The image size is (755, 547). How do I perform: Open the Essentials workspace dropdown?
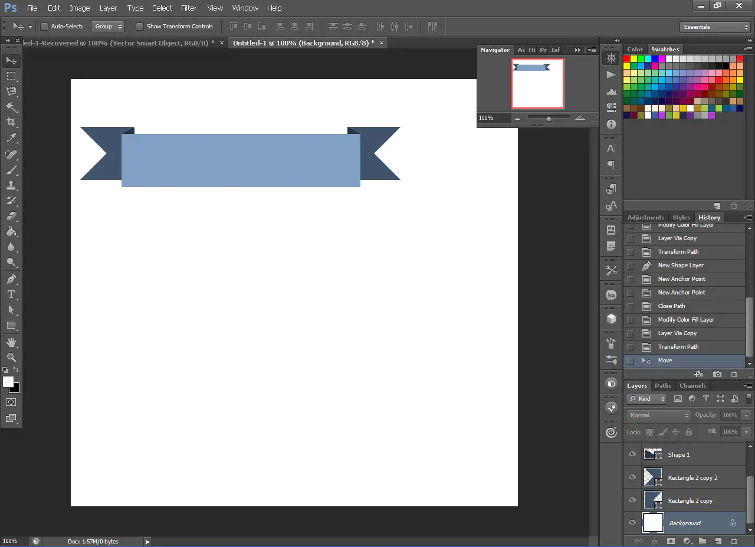click(714, 27)
